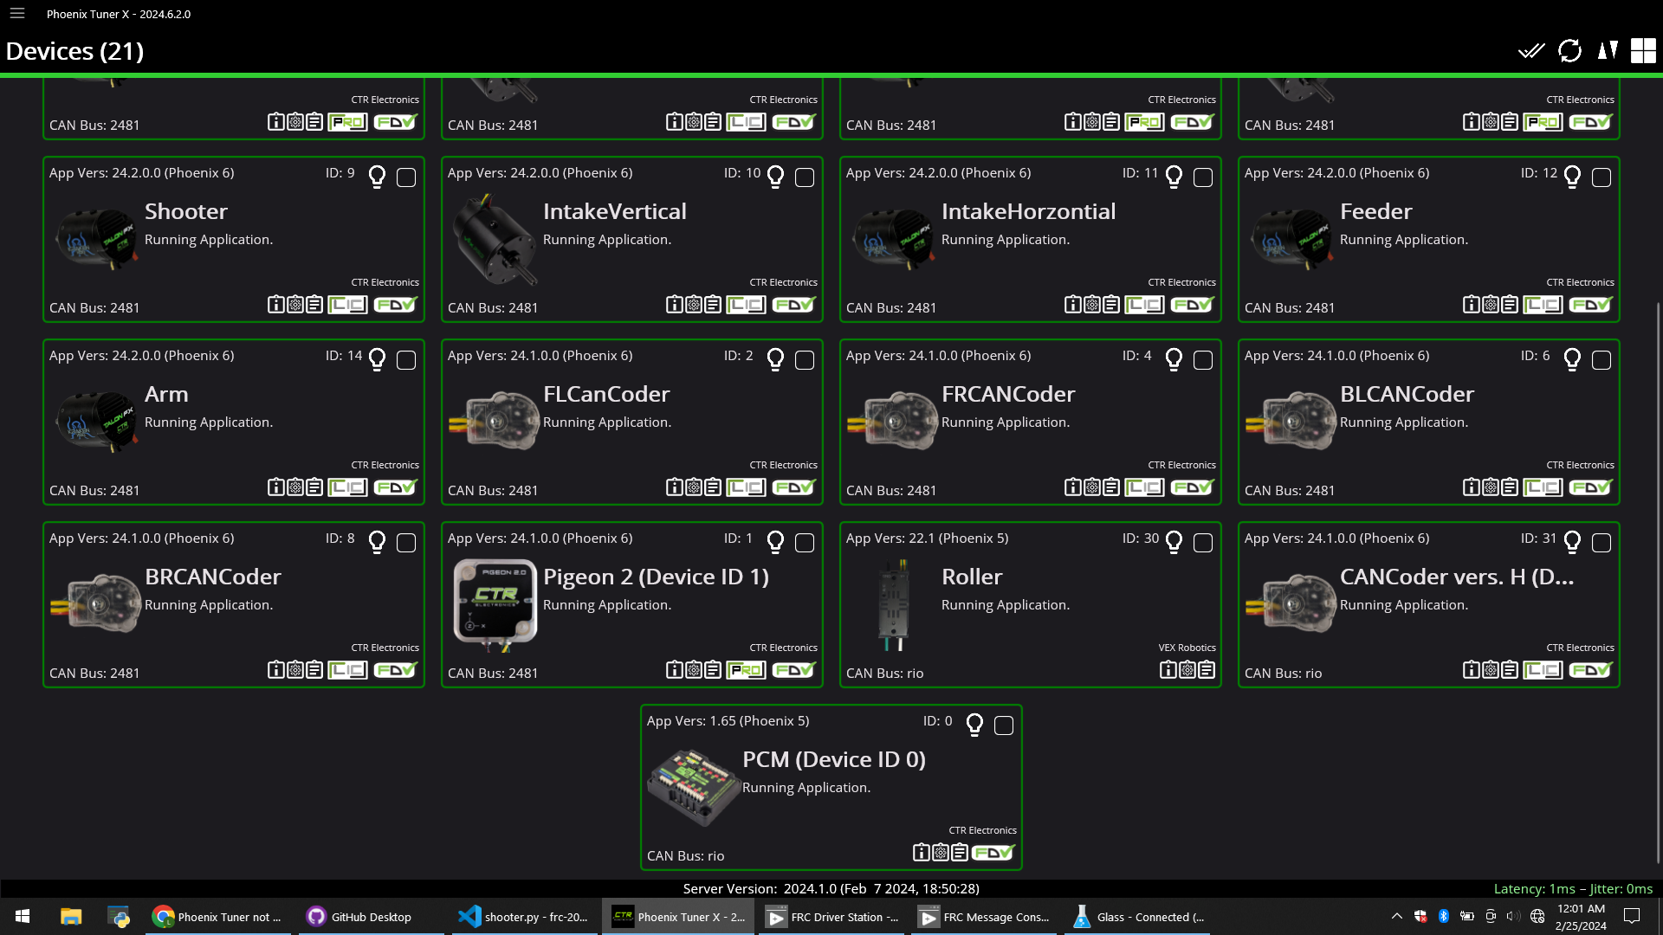
Task: Open FLCanCoder self-test snapshot icon
Action: coord(713,487)
